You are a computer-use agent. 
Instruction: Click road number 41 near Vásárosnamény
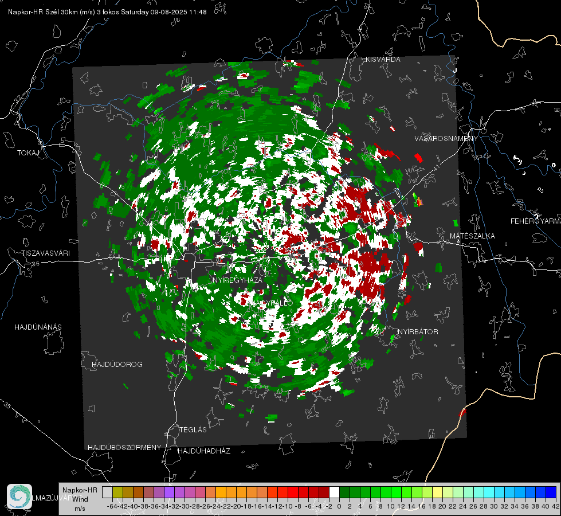click(x=436, y=167)
